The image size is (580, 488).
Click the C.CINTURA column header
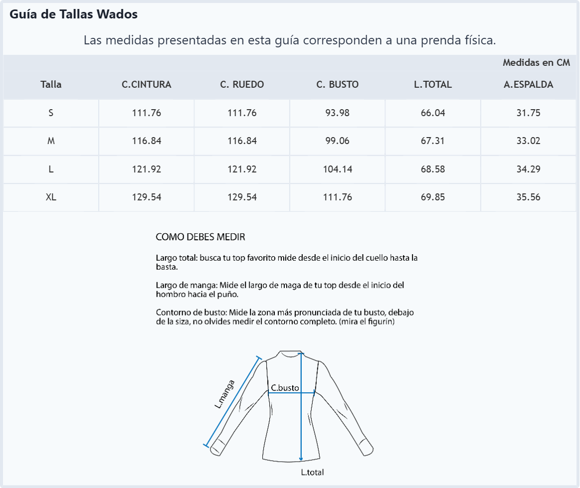(x=147, y=84)
